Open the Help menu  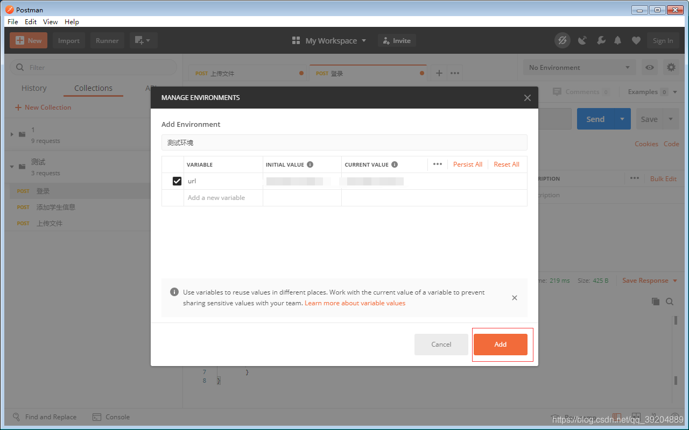[72, 21]
